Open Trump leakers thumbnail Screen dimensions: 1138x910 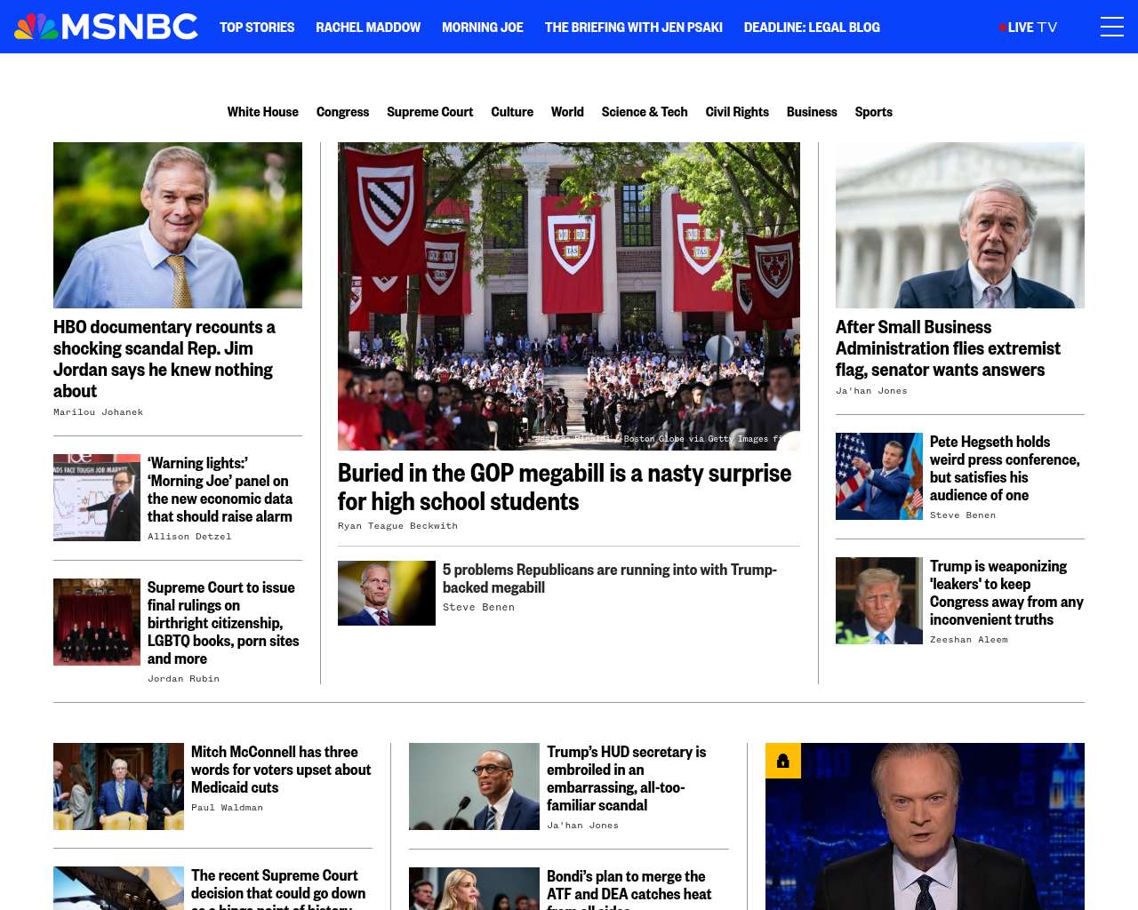879,601
